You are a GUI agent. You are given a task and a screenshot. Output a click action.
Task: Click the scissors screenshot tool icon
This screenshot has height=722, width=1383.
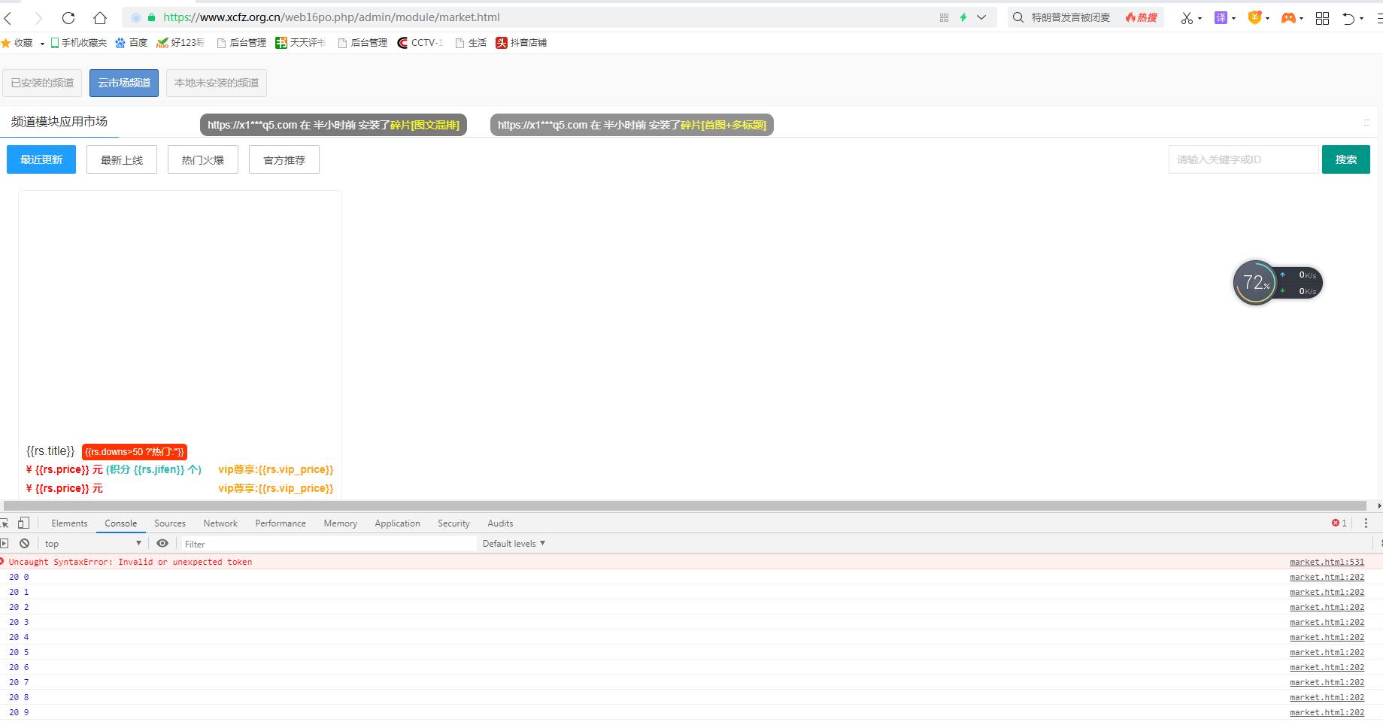1186,18
